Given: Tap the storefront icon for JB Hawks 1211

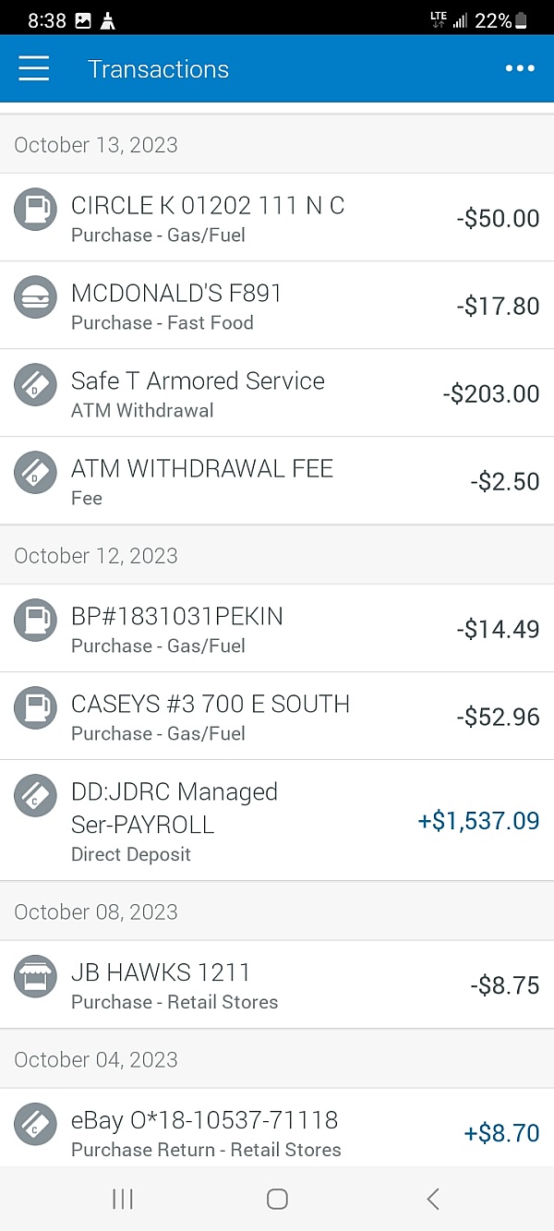Looking at the screenshot, I should pyautogui.click(x=35, y=977).
